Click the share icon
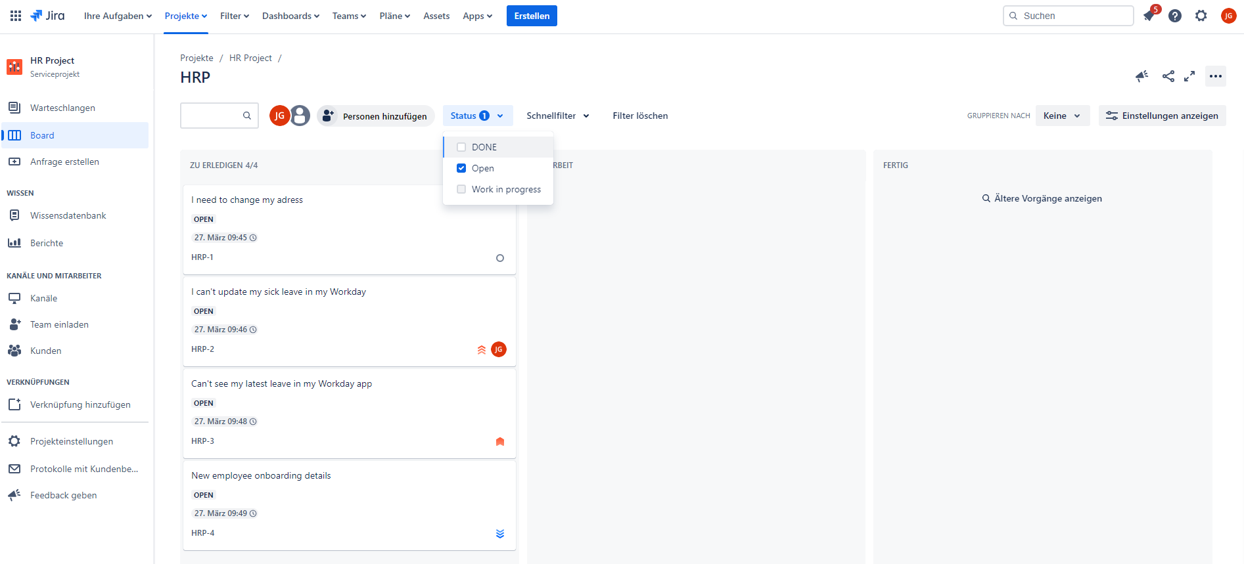Image resolution: width=1244 pixels, height=564 pixels. tap(1168, 76)
